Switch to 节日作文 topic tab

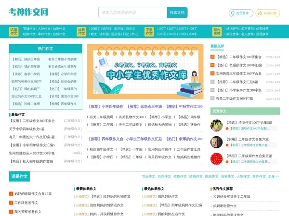click(x=148, y=176)
